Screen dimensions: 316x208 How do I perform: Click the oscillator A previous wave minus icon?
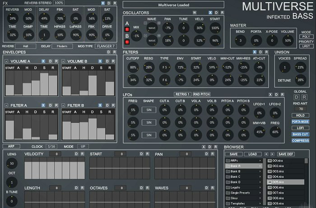pyautogui.click(x=145, y=23)
